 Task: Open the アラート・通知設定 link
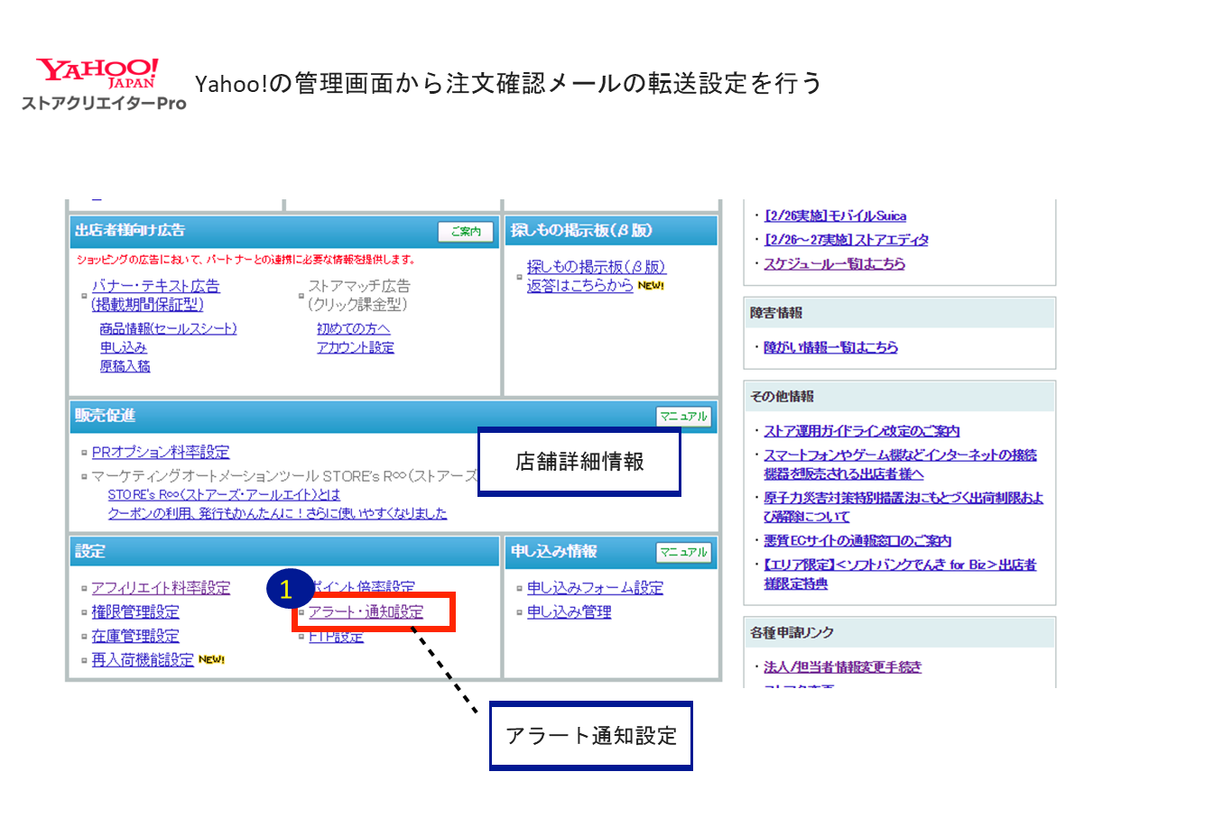[x=366, y=612]
